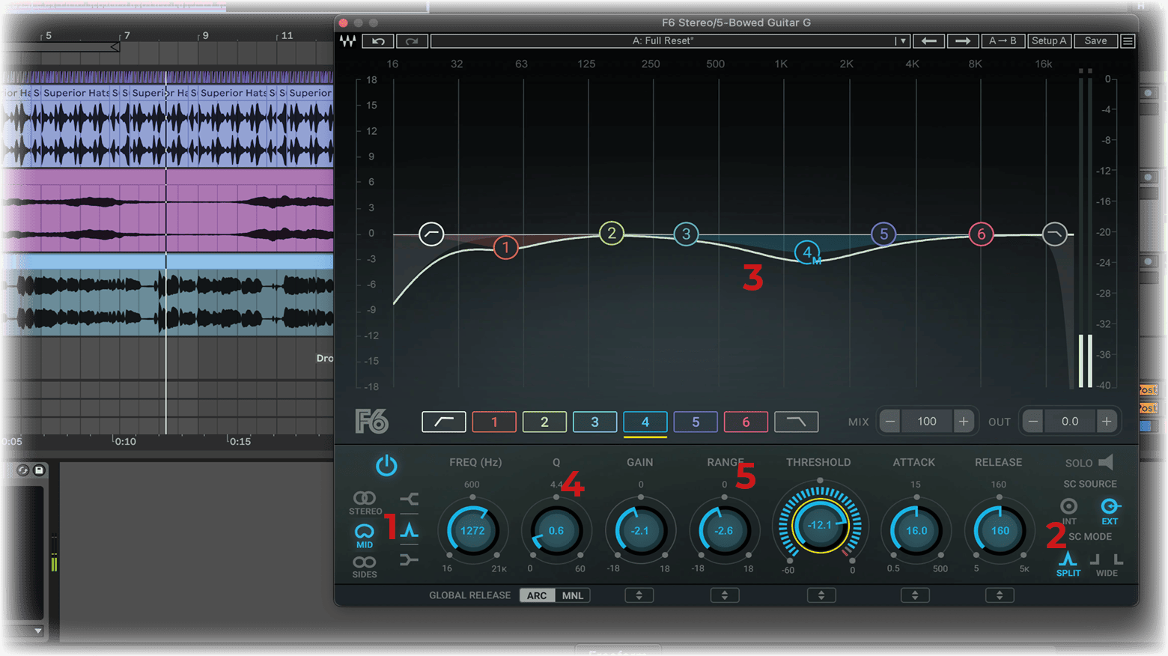
Task: Select band 5 node on EQ graph
Action: click(884, 234)
